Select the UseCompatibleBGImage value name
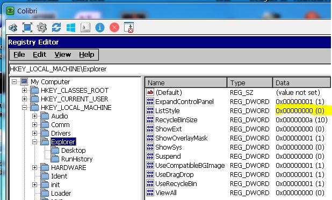332x200 pixels. [x=190, y=165]
